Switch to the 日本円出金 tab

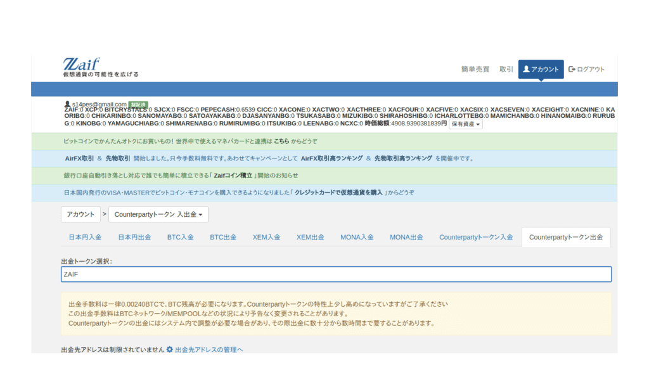[x=134, y=238]
